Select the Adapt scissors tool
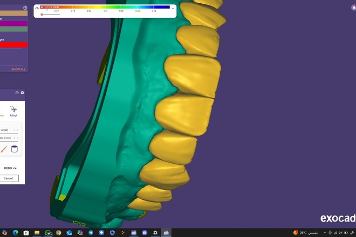 [13, 111]
